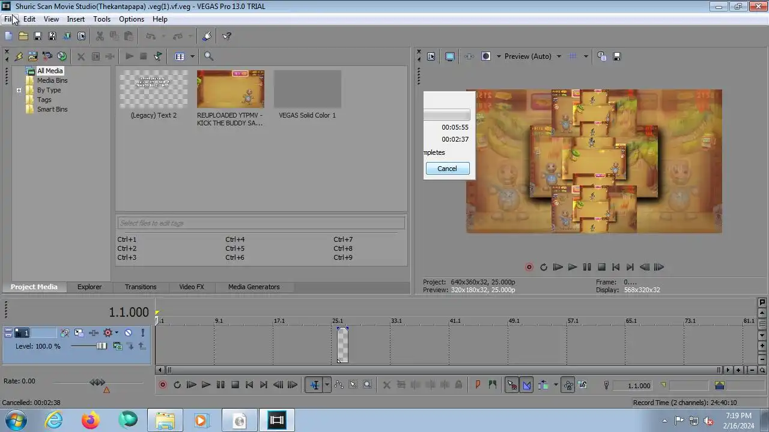Click the preview Project Video Properties icon
This screenshot has height=432, width=769.
tap(431, 56)
